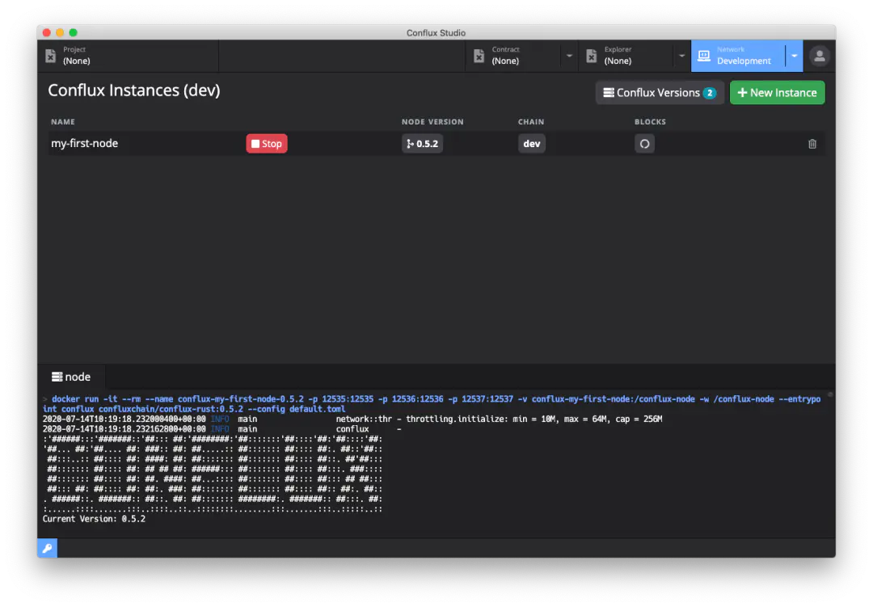The image size is (873, 607).
Task: Click the blocks loading spinner
Action: point(645,144)
